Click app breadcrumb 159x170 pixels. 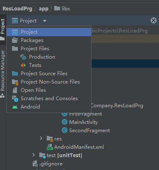click(x=43, y=9)
